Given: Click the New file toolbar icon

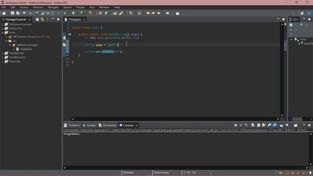Looking at the screenshot, I should (4, 13).
